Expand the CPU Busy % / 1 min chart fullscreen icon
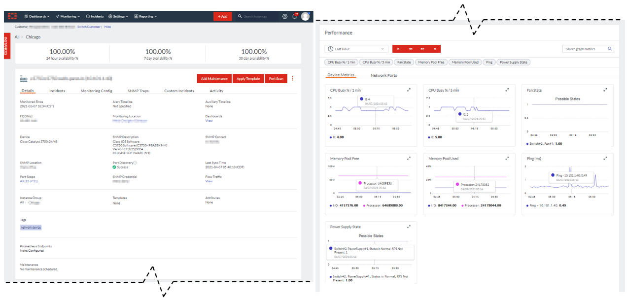627x300 pixels. [x=409, y=90]
